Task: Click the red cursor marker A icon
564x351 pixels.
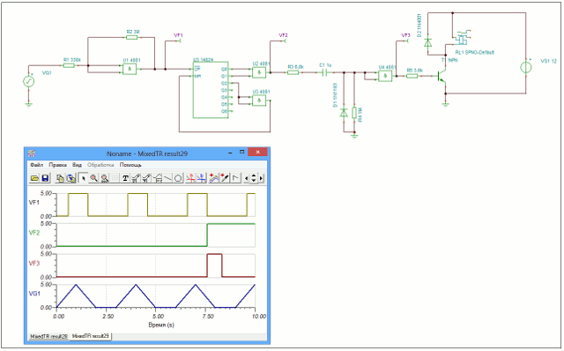Action: point(191,178)
